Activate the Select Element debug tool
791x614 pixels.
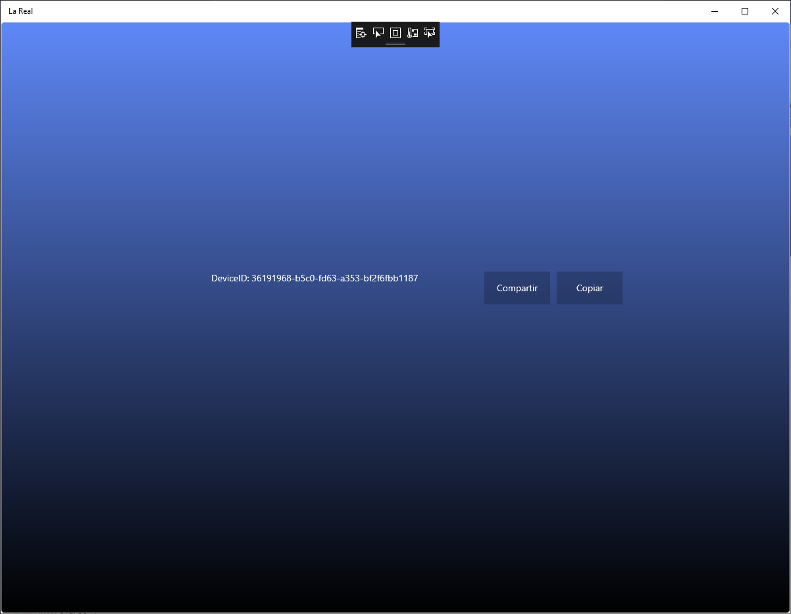coord(378,33)
